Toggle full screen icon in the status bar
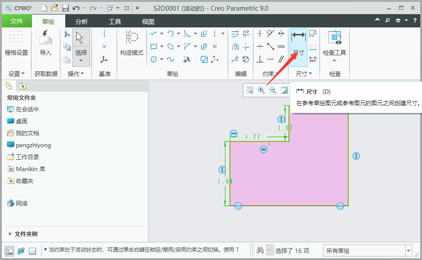The width and height of the screenshot is (422, 260). coord(32,251)
